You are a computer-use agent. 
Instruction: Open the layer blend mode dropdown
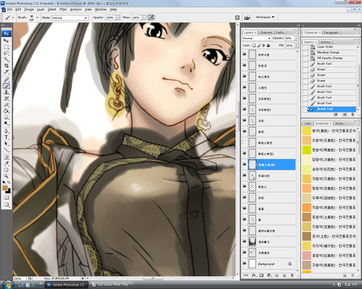[257, 38]
